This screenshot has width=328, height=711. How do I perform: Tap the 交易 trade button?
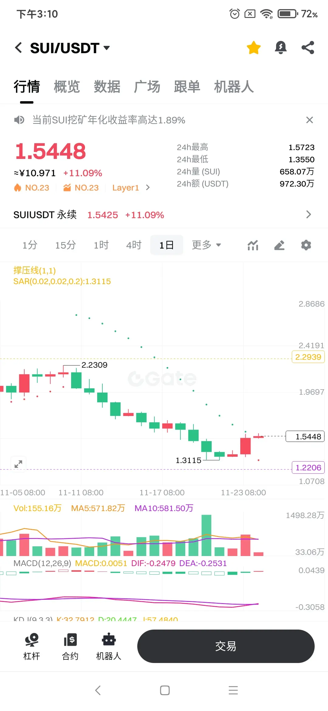tap(226, 646)
